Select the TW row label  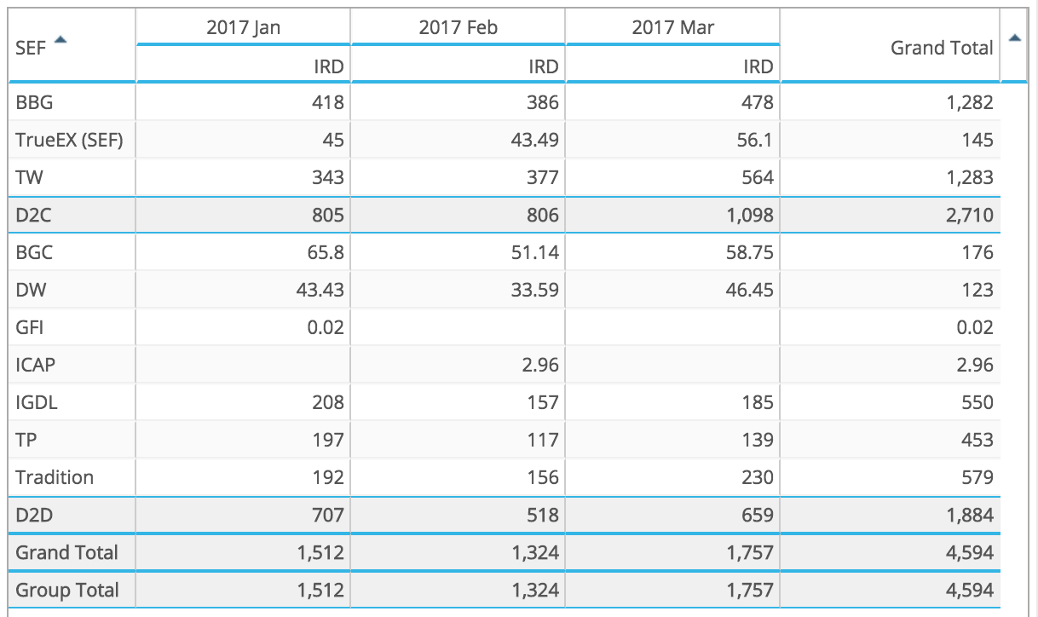[x=29, y=177]
